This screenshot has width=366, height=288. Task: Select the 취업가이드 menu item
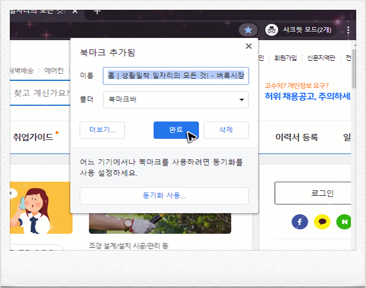tap(33, 137)
